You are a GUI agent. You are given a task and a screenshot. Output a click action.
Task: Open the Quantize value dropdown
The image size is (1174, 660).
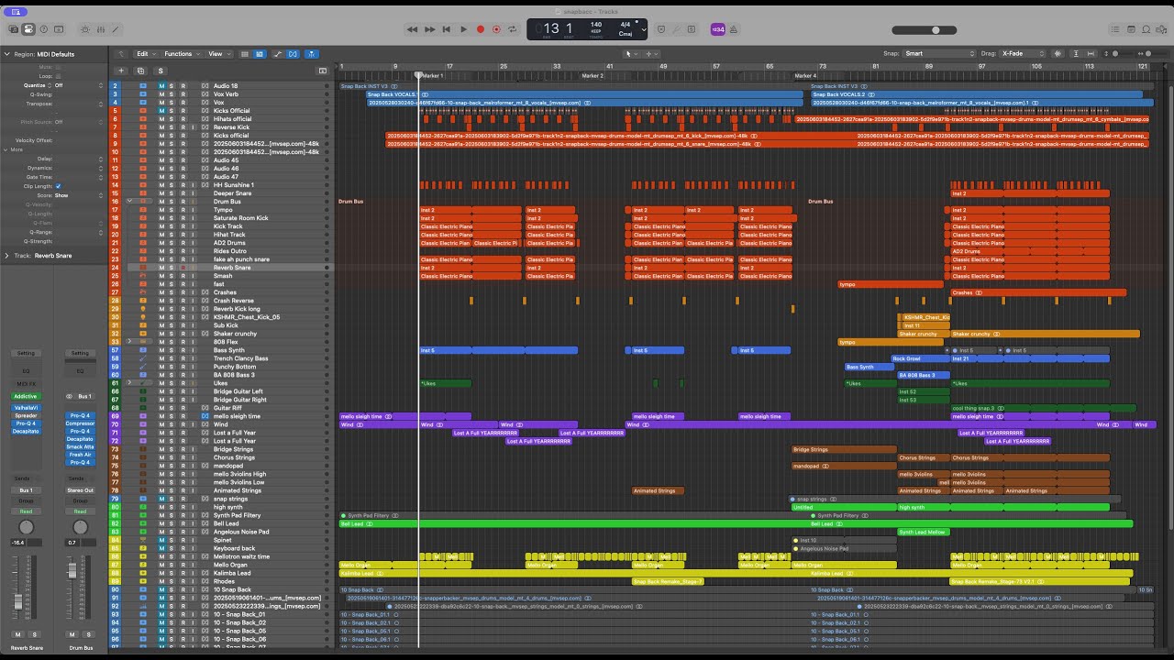pyautogui.click(x=79, y=85)
